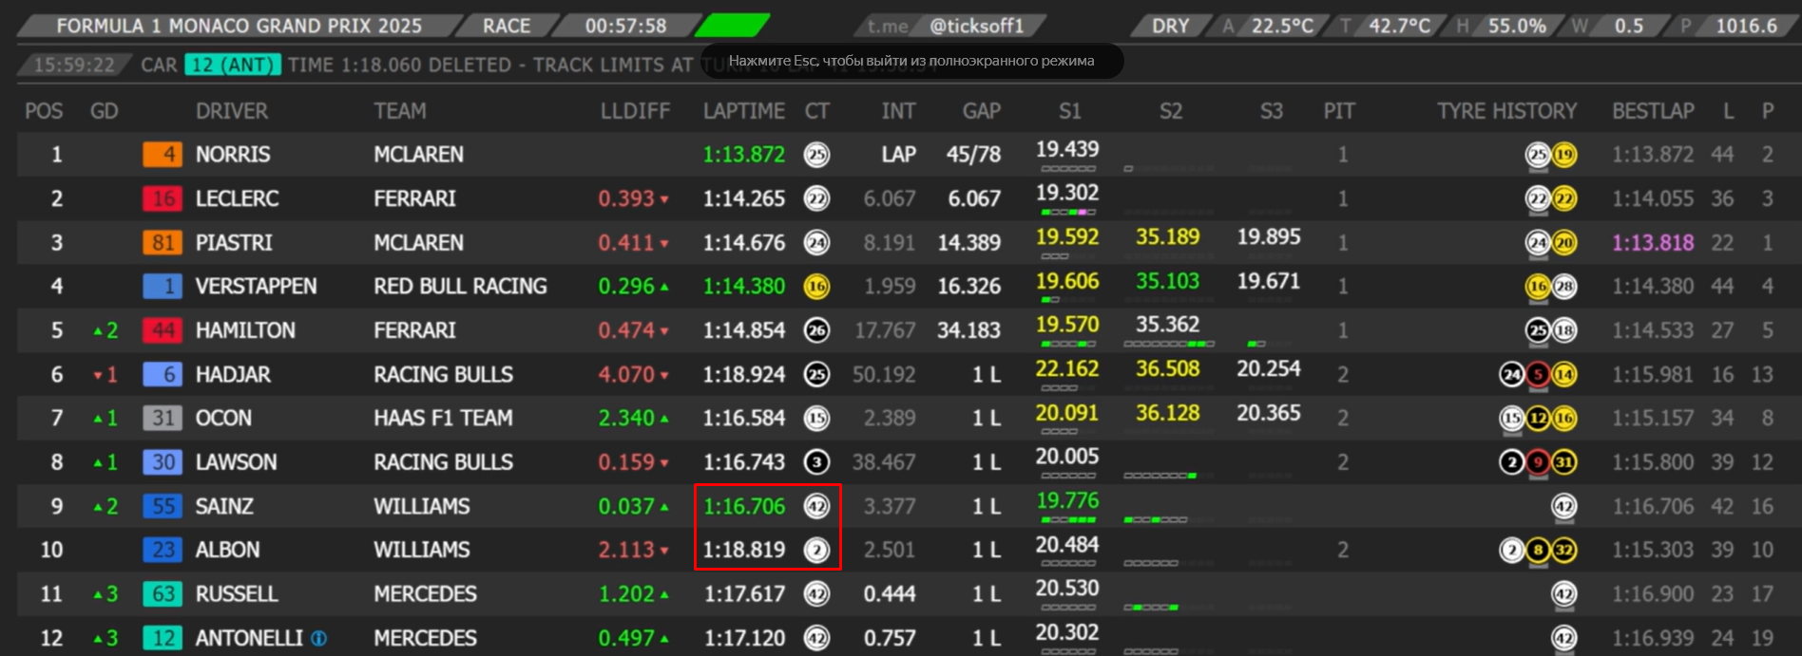Viewport: 1802px width, 656px height.
Task: Click Verstappen's yellow current tyre icon in CT column
Action: point(816,287)
